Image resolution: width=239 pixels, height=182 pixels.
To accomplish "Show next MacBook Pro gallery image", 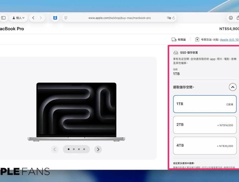I will click(x=98, y=149).
